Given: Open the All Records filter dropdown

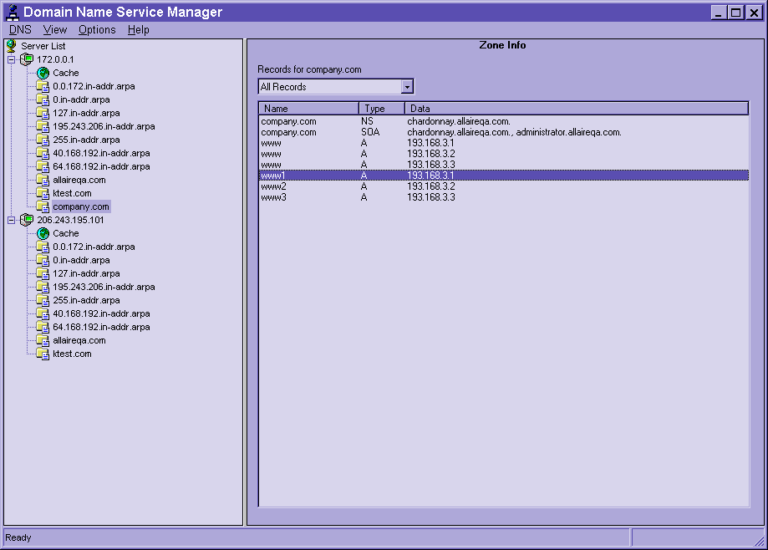Looking at the screenshot, I should [x=407, y=87].
